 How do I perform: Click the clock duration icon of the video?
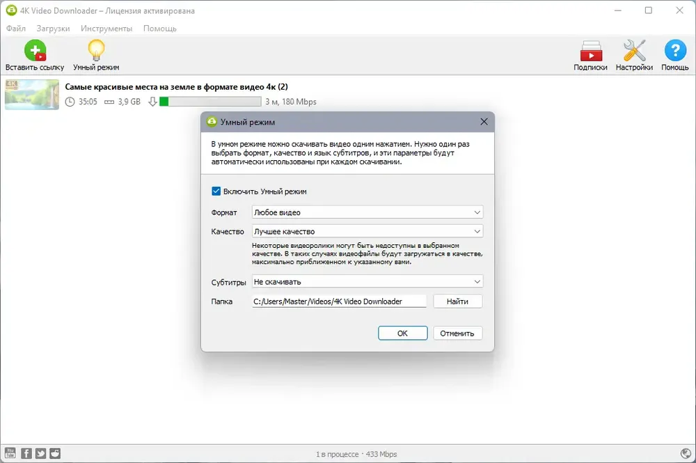click(70, 102)
